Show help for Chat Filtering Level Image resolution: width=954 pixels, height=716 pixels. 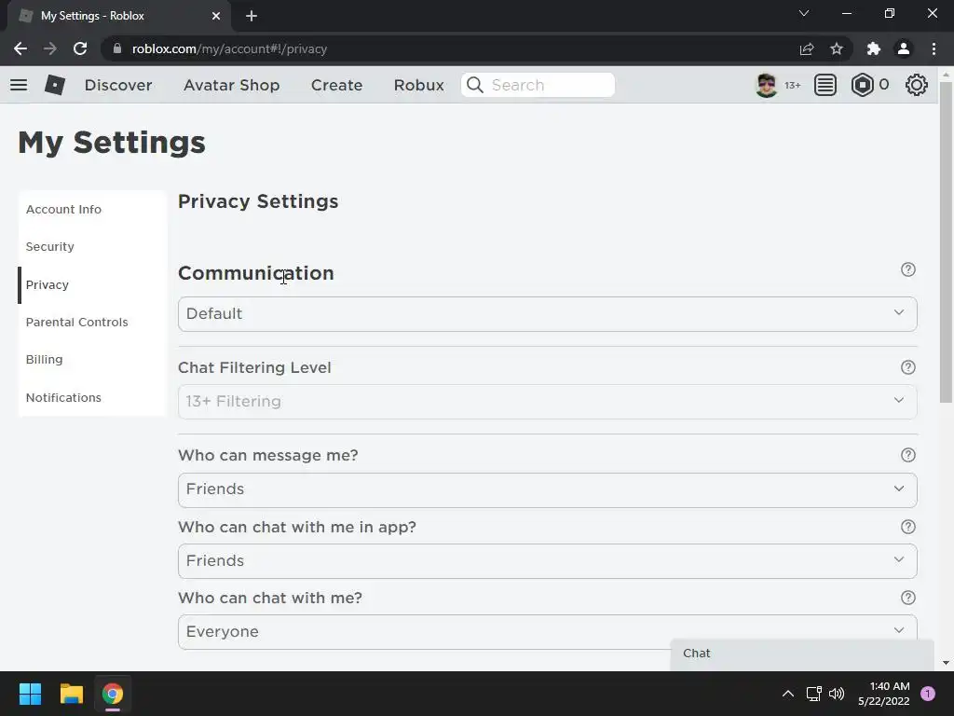(x=907, y=367)
